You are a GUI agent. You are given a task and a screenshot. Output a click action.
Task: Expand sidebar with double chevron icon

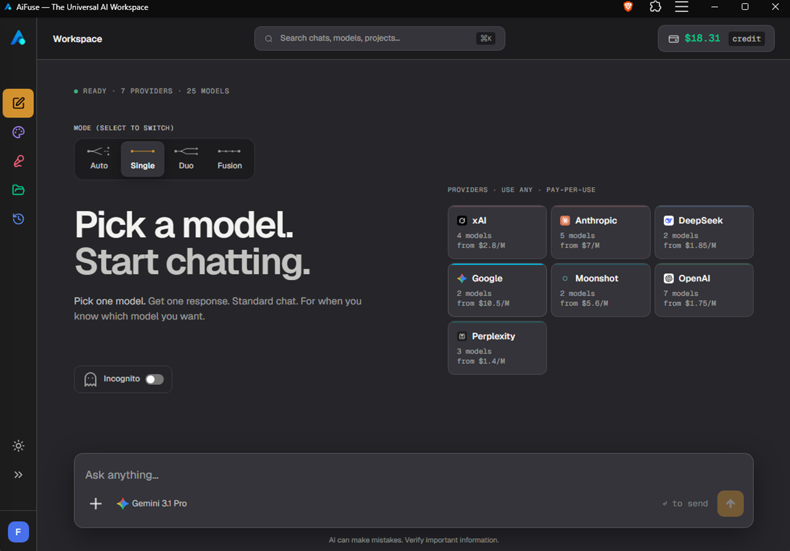18,475
